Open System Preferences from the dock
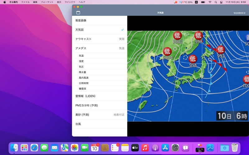249x155 pixels. (x=175, y=148)
